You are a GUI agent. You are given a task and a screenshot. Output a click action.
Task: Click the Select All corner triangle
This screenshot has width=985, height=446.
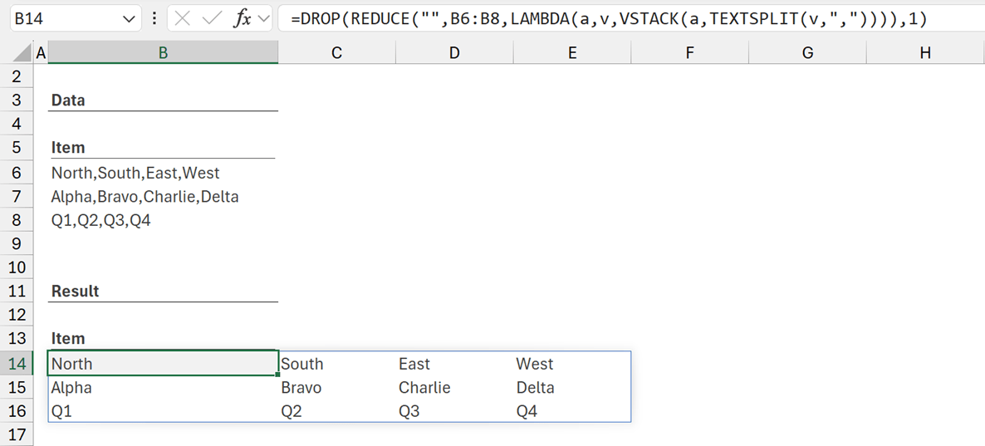(23, 54)
